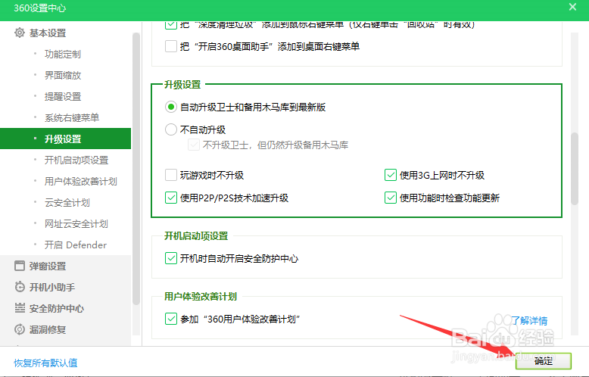589x377 pixels.
Task: Enable 玩游戏时不升级 checkbox
Action: tap(171, 175)
